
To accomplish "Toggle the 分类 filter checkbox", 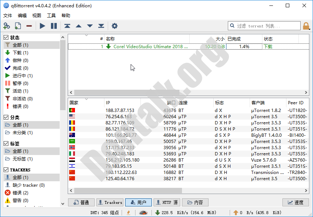I will pos(6,117).
